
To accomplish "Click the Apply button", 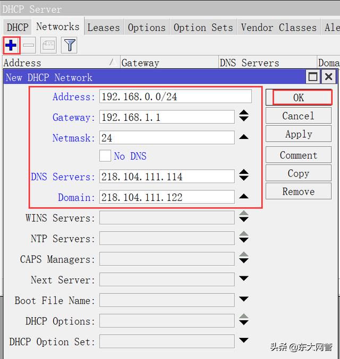I will [x=299, y=134].
